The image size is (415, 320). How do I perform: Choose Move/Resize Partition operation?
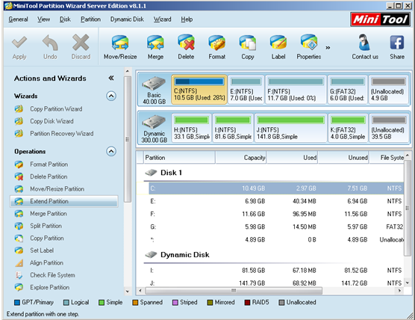tap(57, 188)
